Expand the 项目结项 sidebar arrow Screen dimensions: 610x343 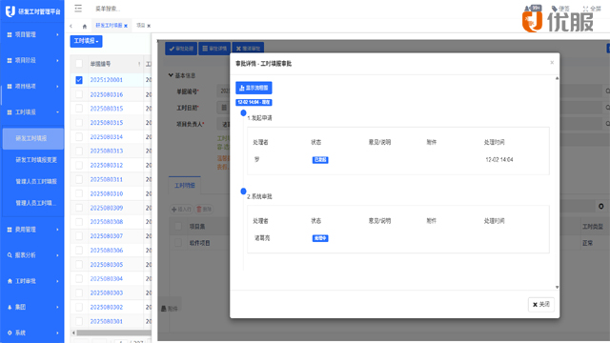click(x=57, y=87)
